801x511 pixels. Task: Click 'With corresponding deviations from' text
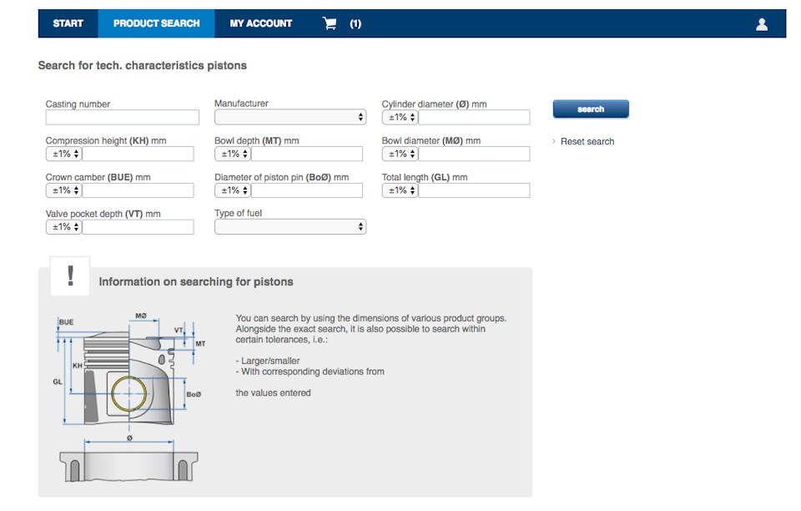pos(310,372)
